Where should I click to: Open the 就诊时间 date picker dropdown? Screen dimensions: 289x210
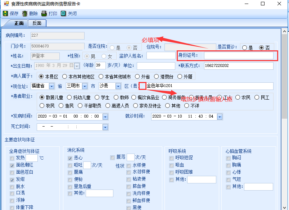pyautogui.click(x=220, y=117)
